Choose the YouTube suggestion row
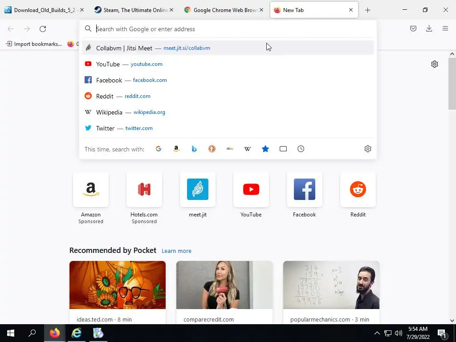 coord(228,64)
